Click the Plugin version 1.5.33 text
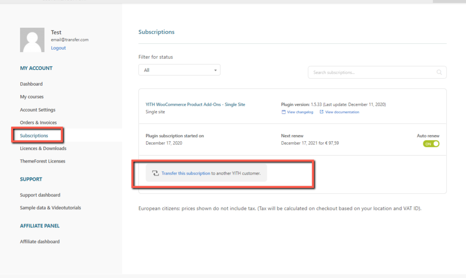The image size is (466, 278). click(333, 104)
